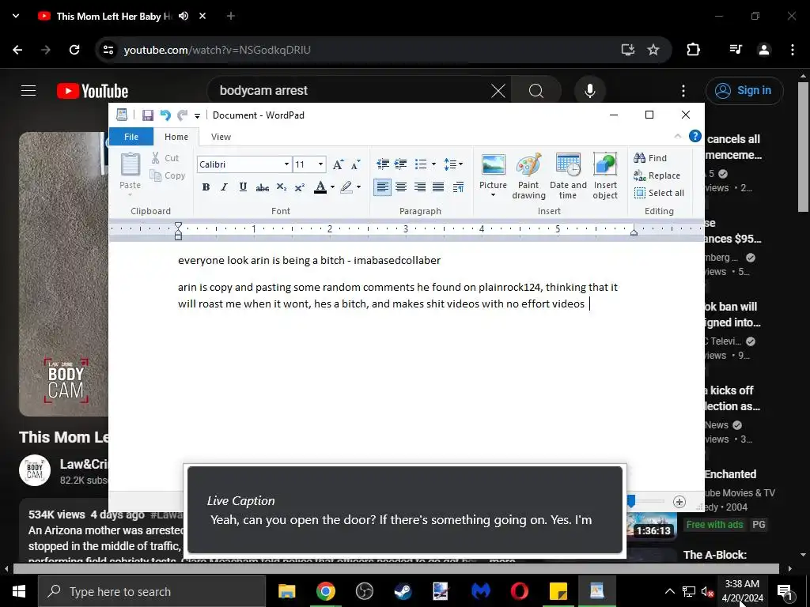Open the Customize Quick Access Toolbar arrow
Image resolution: width=810 pixels, height=607 pixels.
point(197,115)
